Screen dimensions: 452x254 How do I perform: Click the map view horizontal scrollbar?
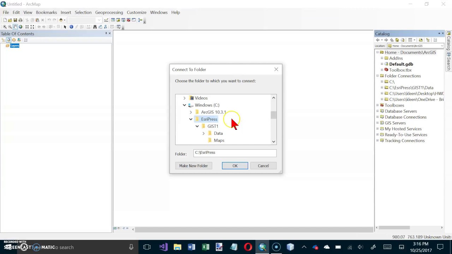point(252,229)
